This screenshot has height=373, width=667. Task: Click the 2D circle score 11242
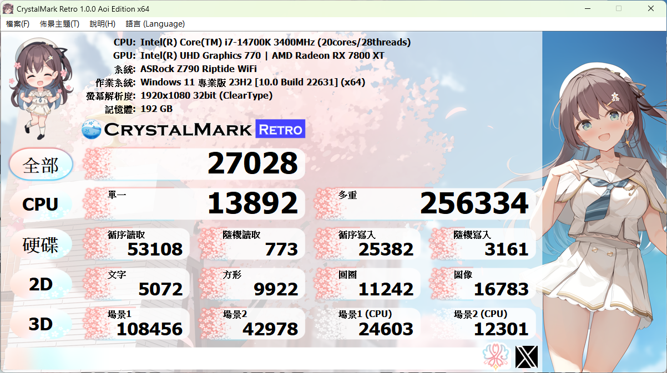click(386, 289)
